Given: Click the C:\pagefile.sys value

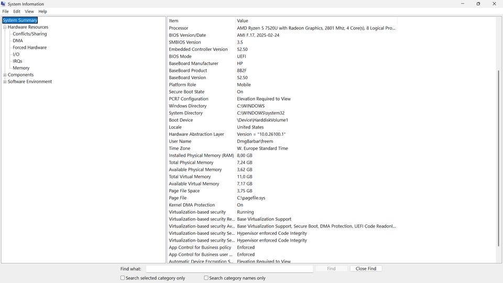Looking at the screenshot, I should 251,198.
